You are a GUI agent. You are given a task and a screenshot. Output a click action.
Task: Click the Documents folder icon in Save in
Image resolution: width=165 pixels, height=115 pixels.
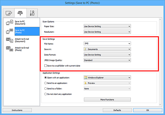tap(86, 49)
